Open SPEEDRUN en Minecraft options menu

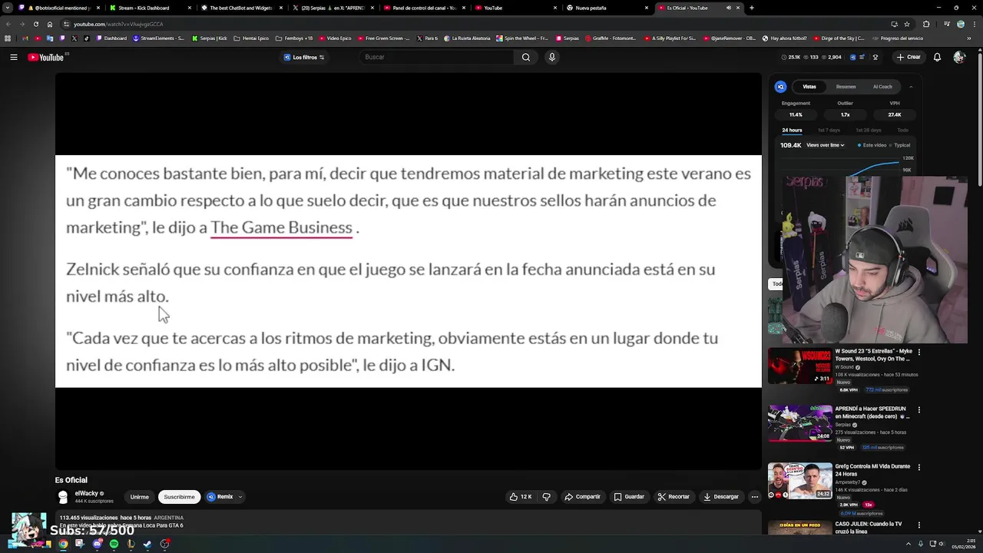[x=918, y=410]
